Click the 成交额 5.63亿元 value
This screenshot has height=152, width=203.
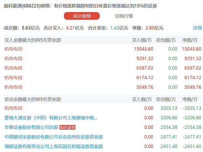pyautogui.click(x=31, y=28)
